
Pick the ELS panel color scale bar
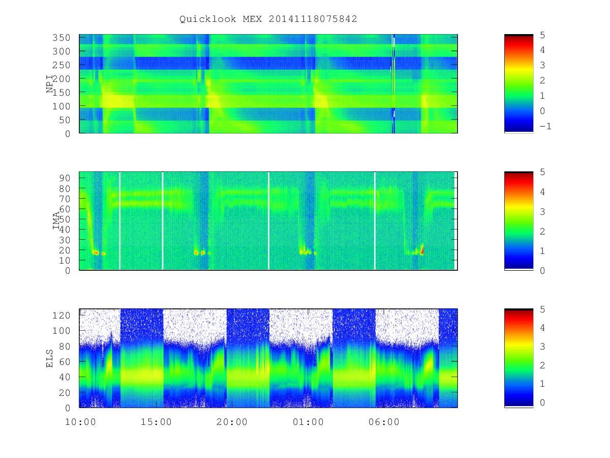518,358
